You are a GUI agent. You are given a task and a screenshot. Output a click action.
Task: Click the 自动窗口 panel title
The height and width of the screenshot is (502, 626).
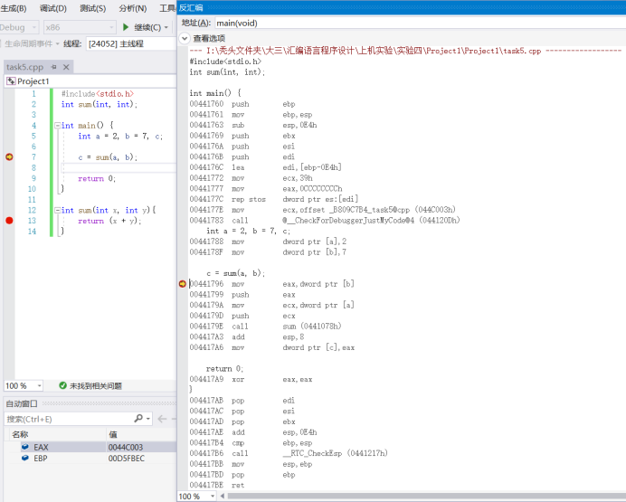22,403
